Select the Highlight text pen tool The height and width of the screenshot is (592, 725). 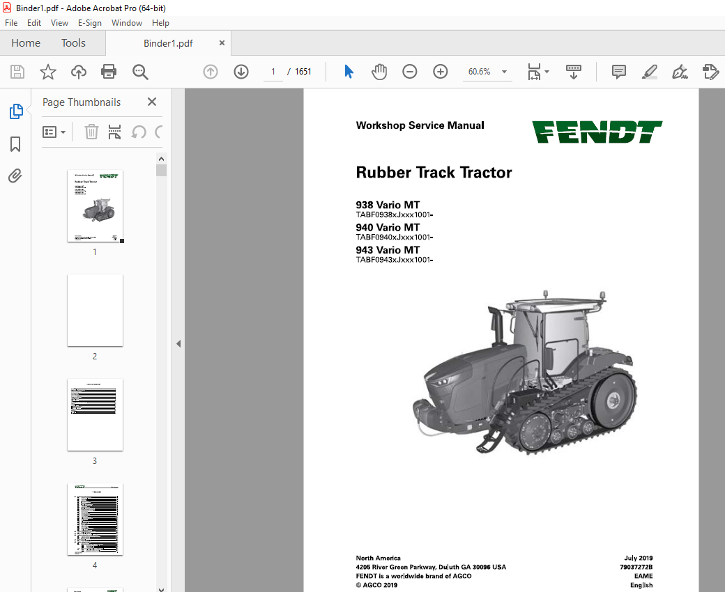point(650,72)
